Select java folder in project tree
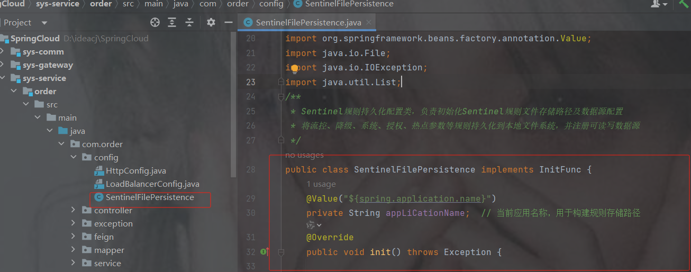 [77, 131]
